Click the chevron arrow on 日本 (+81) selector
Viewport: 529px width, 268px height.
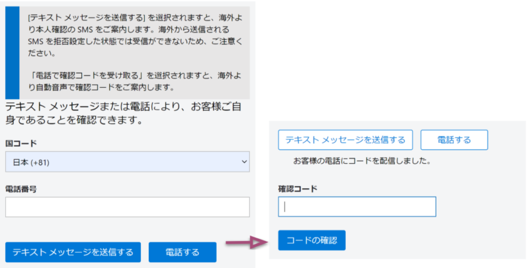point(244,162)
